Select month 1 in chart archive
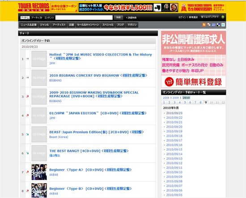Screen dimensions: 246x198 [164, 103]
